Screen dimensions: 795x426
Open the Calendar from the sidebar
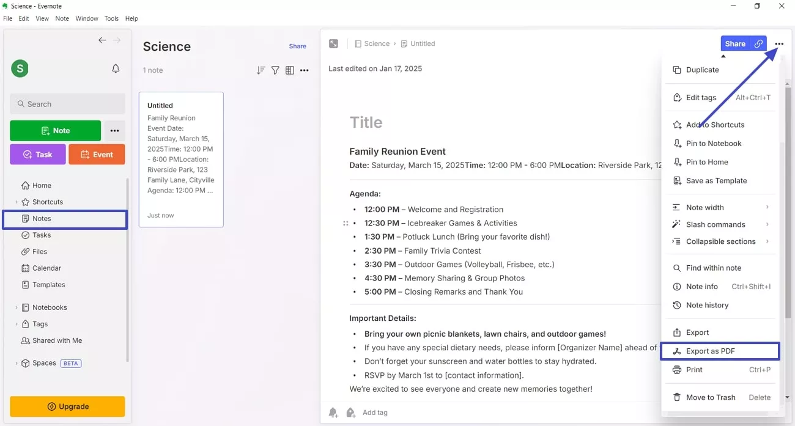(45, 268)
